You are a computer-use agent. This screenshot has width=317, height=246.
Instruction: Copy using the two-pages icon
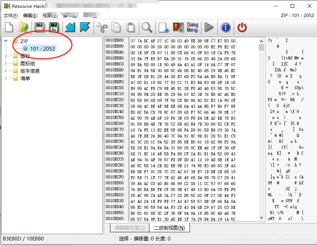(x=116, y=27)
